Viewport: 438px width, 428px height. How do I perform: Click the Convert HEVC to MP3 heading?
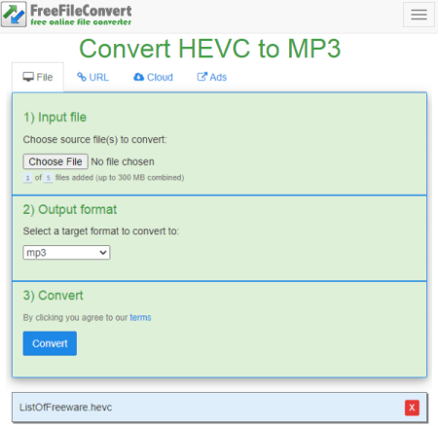(x=210, y=49)
